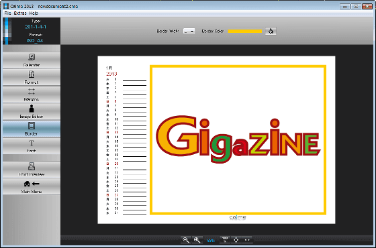This screenshot has width=376, height=248.
Task: Open the Font settings panel
Action: (x=32, y=146)
